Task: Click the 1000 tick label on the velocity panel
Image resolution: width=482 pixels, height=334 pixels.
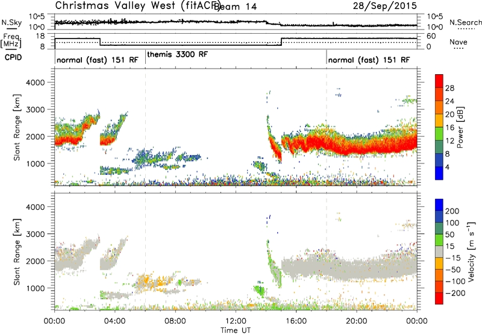Action: (36, 288)
